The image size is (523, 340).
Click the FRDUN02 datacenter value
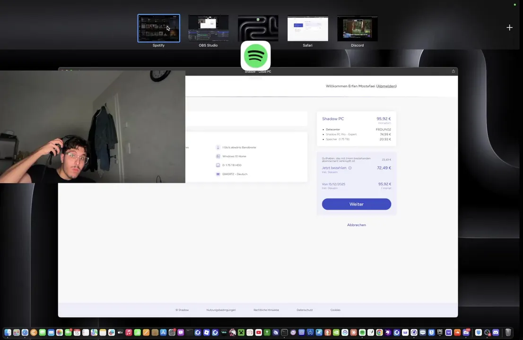[x=383, y=129]
